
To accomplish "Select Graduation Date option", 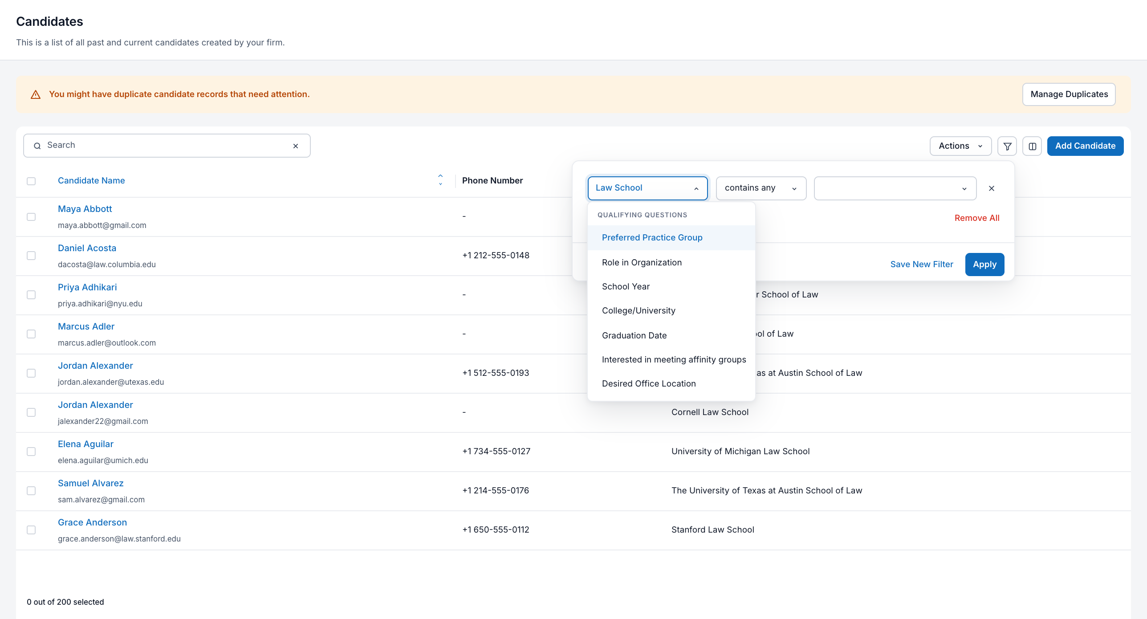I will point(671,336).
